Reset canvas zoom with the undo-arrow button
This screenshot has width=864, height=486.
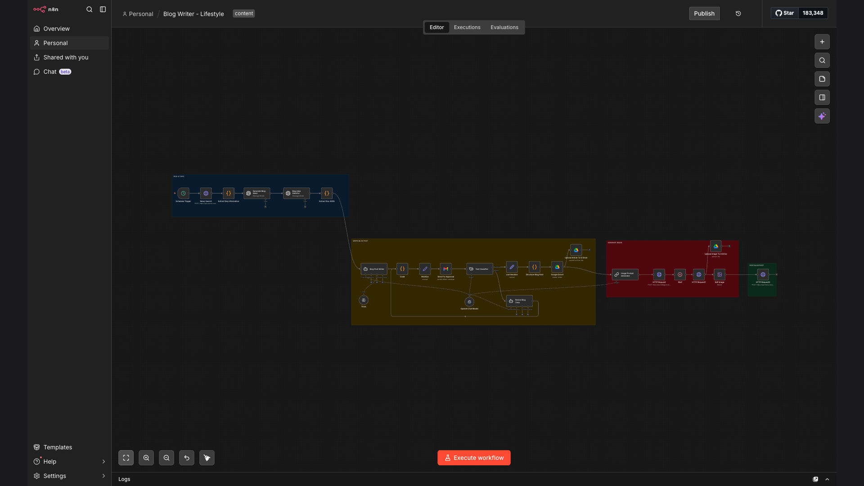(x=187, y=458)
